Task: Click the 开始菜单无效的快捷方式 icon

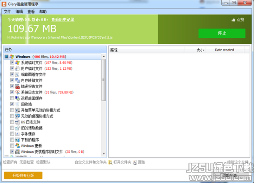Action: coord(18,110)
